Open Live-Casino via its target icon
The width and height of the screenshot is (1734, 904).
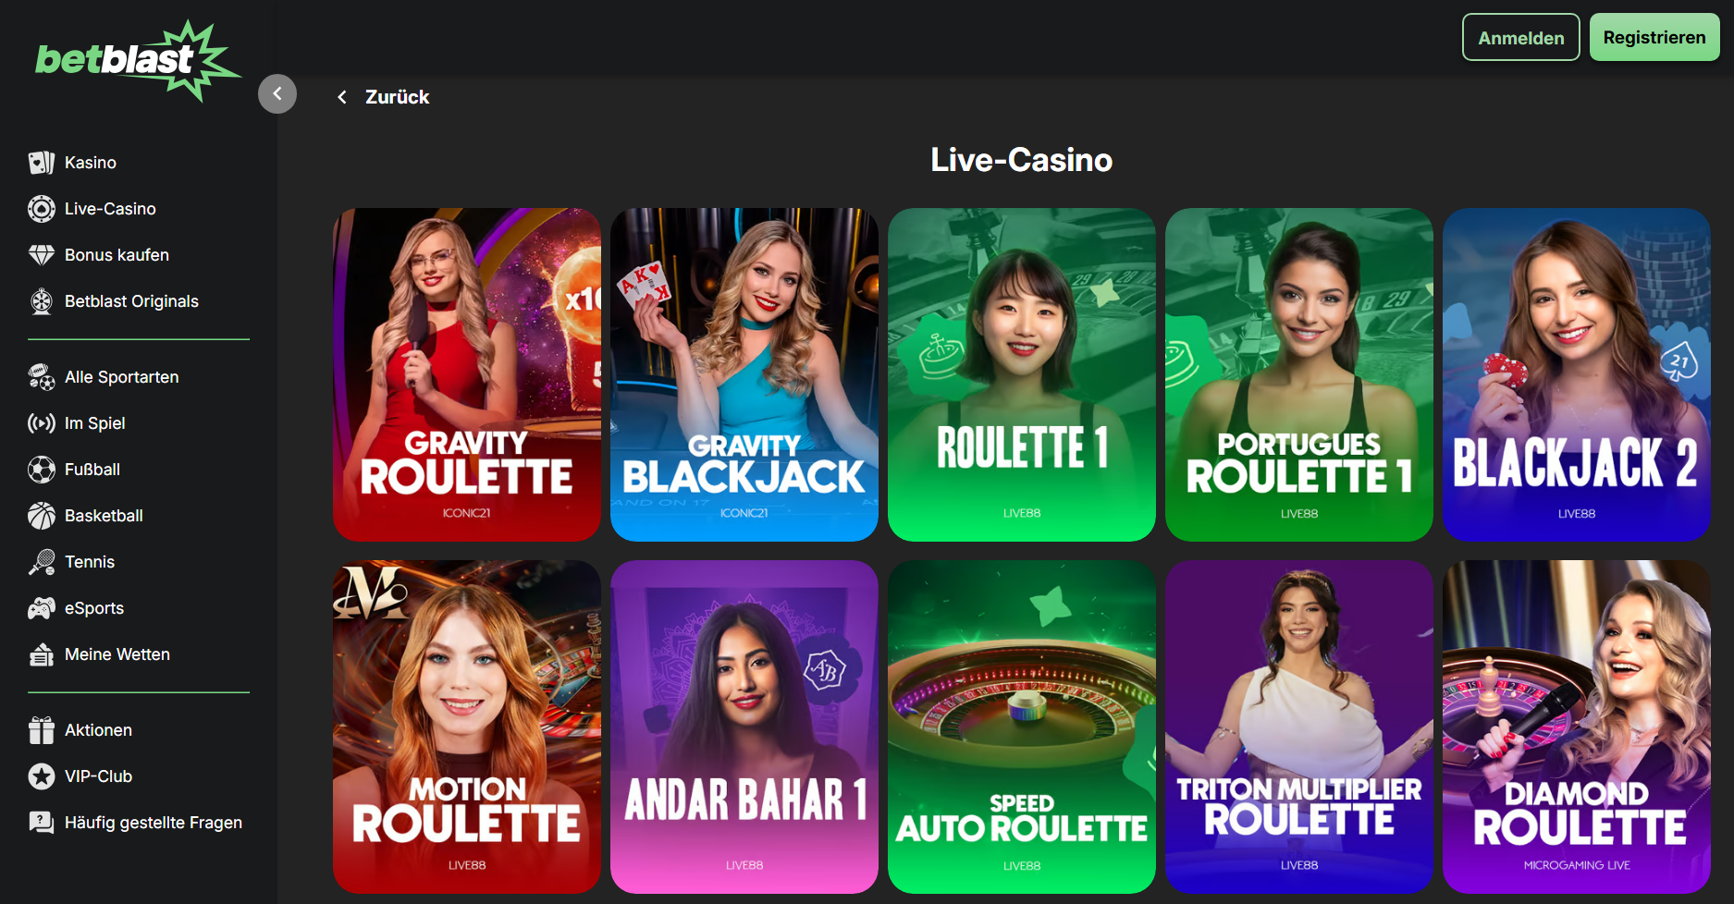[x=41, y=208]
